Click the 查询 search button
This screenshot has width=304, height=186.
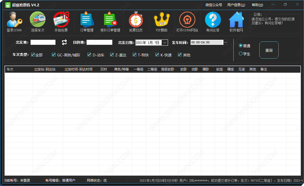(269, 50)
